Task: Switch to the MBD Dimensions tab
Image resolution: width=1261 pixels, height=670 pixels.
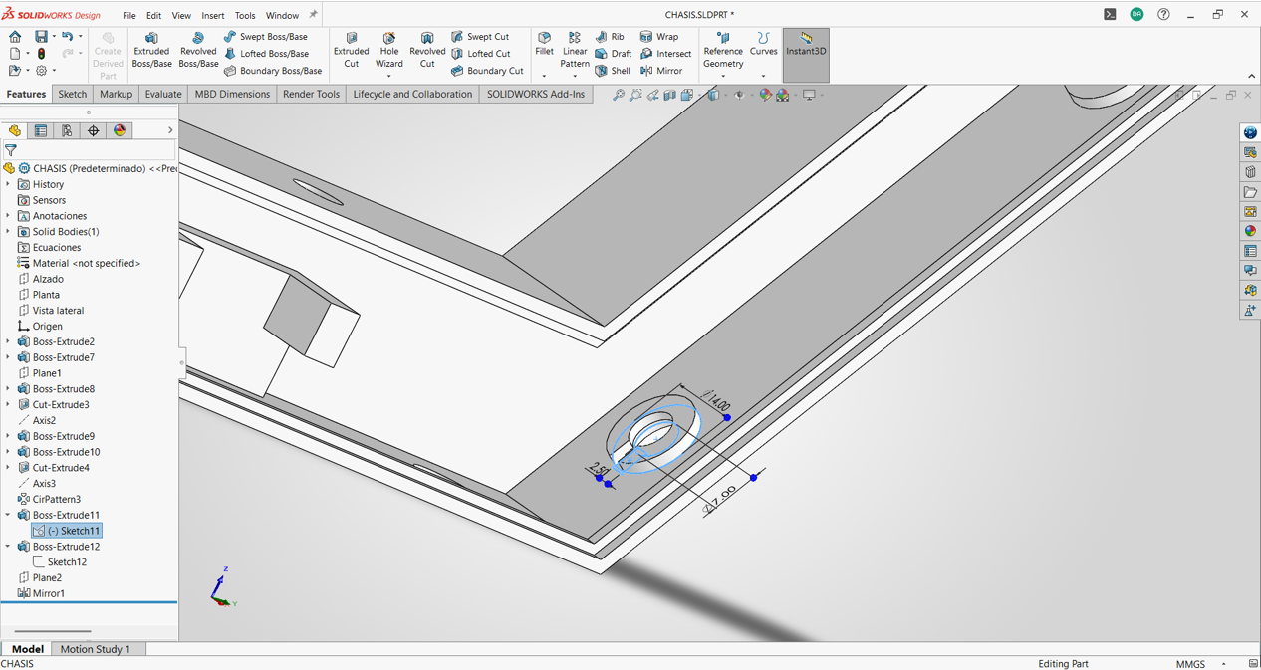Action: [232, 94]
